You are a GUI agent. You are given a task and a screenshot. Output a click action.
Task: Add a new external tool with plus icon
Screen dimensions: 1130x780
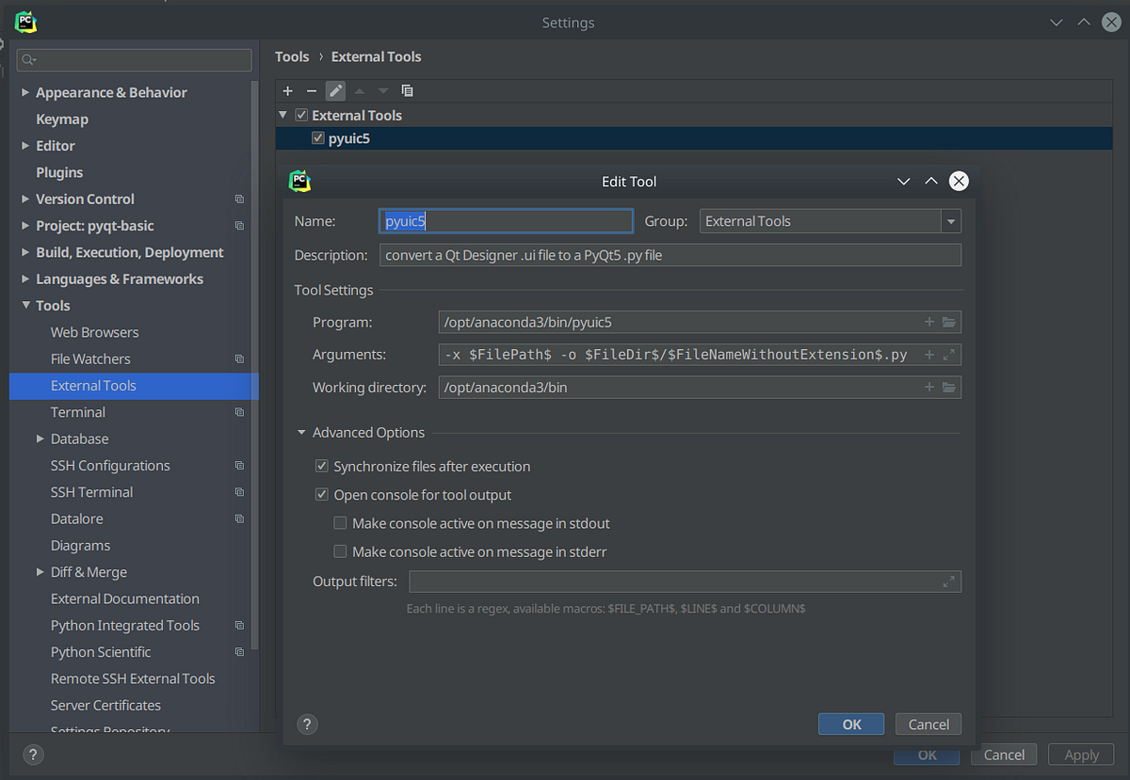click(x=288, y=90)
